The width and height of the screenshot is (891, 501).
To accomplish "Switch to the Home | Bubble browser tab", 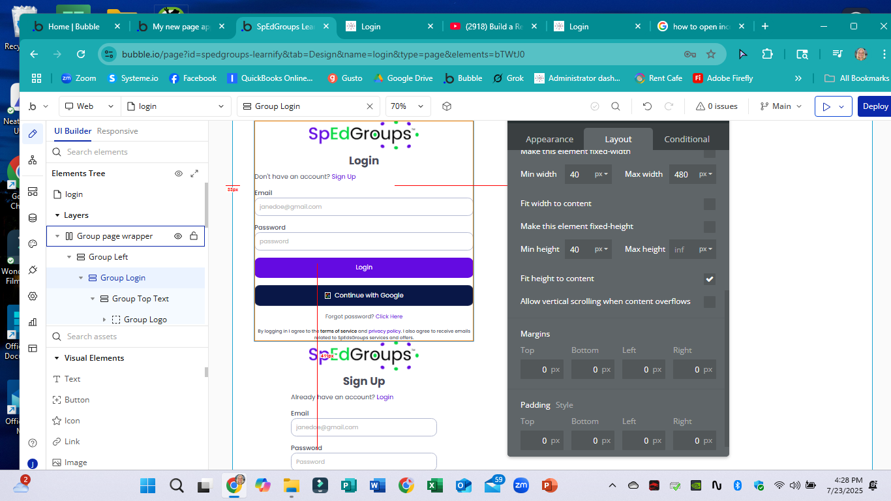I will pyautogui.click(x=74, y=27).
